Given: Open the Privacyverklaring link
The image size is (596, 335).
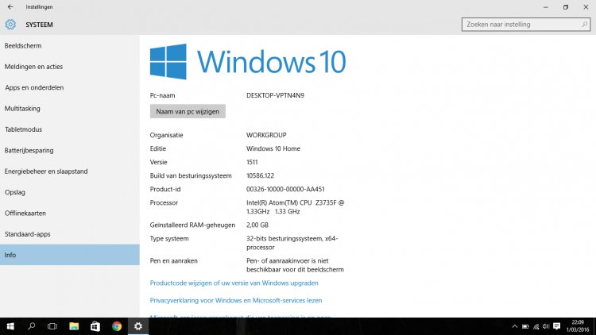Looking at the screenshot, I should pyautogui.click(x=235, y=301).
